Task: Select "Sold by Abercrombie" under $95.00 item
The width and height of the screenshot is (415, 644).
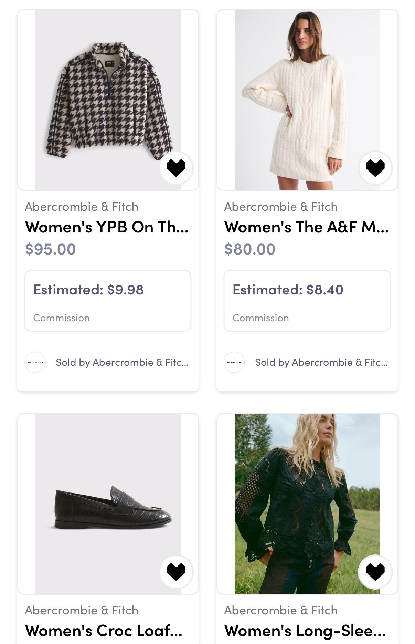Action: (122, 362)
